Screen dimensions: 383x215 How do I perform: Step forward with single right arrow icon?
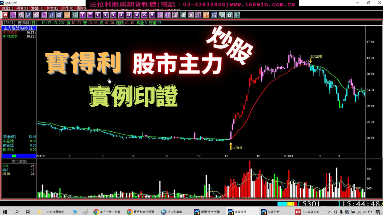tap(121, 15)
